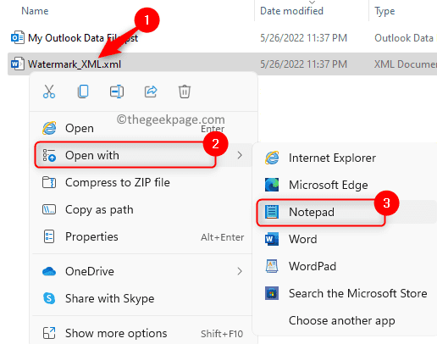Screen dimensions: 437x344
Task: Click the WordPad icon in submenu
Action: tap(272, 266)
